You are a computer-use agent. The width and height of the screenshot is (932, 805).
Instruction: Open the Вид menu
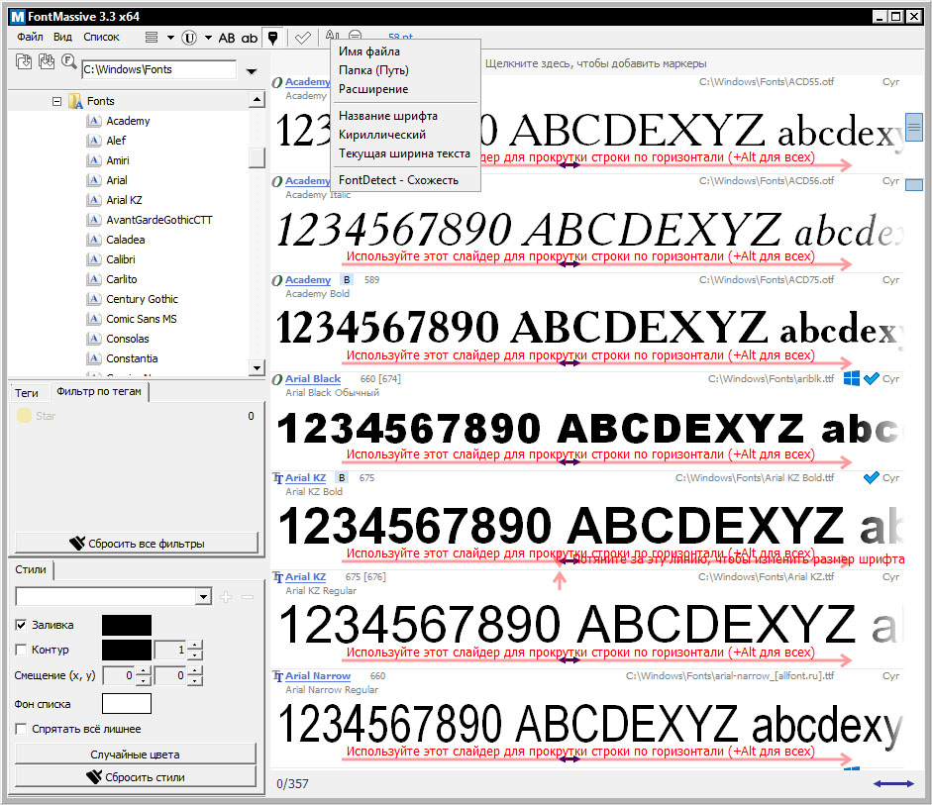[x=62, y=37]
